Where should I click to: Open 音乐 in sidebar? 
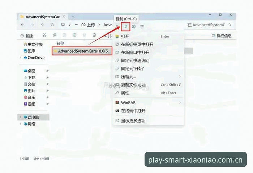[30, 97]
